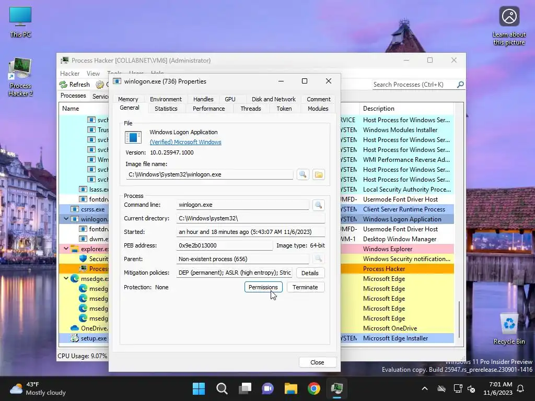Open the Chat icon on taskbar
Image resolution: width=535 pixels, height=401 pixels.
[268, 388]
